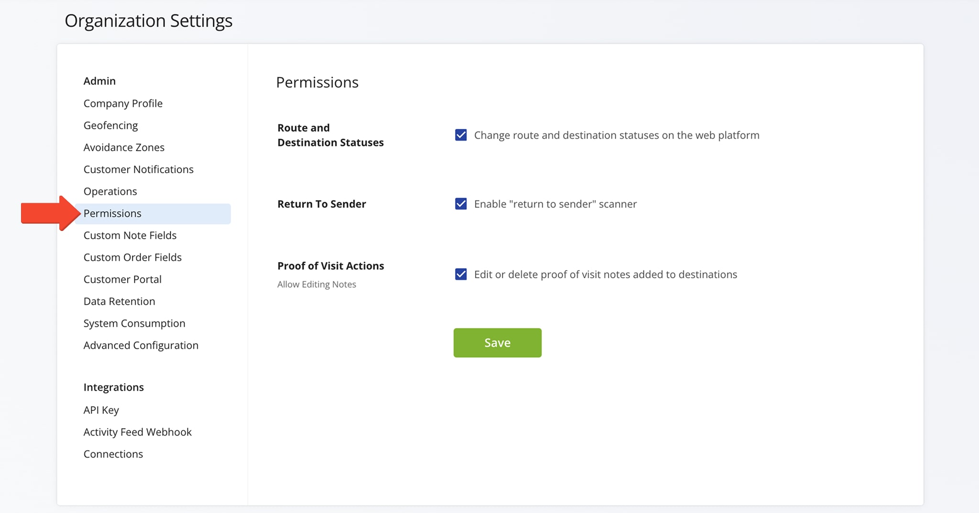The height and width of the screenshot is (513, 979).
Task: Open the Operations settings page
Action: tap(110, 191)
